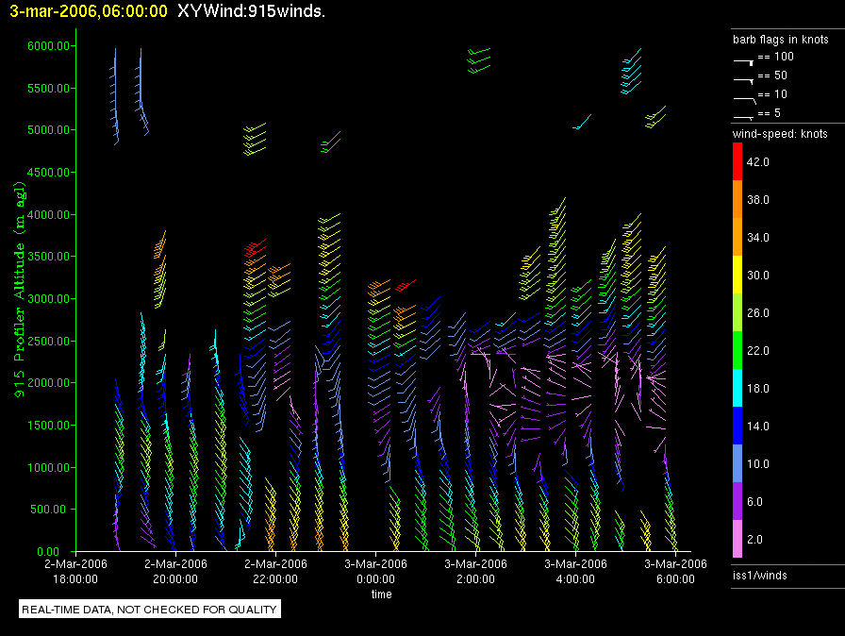
Task: Select the cyan 18.0 knots color band
Action: click(737, 388)
